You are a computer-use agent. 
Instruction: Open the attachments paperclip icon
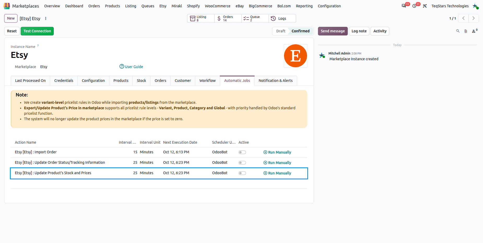(x=466, y=31)
